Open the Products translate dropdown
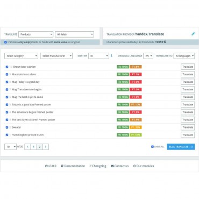The height and width of the screenshot is (199, 199). pyautogui.click(x=36, y=34)
